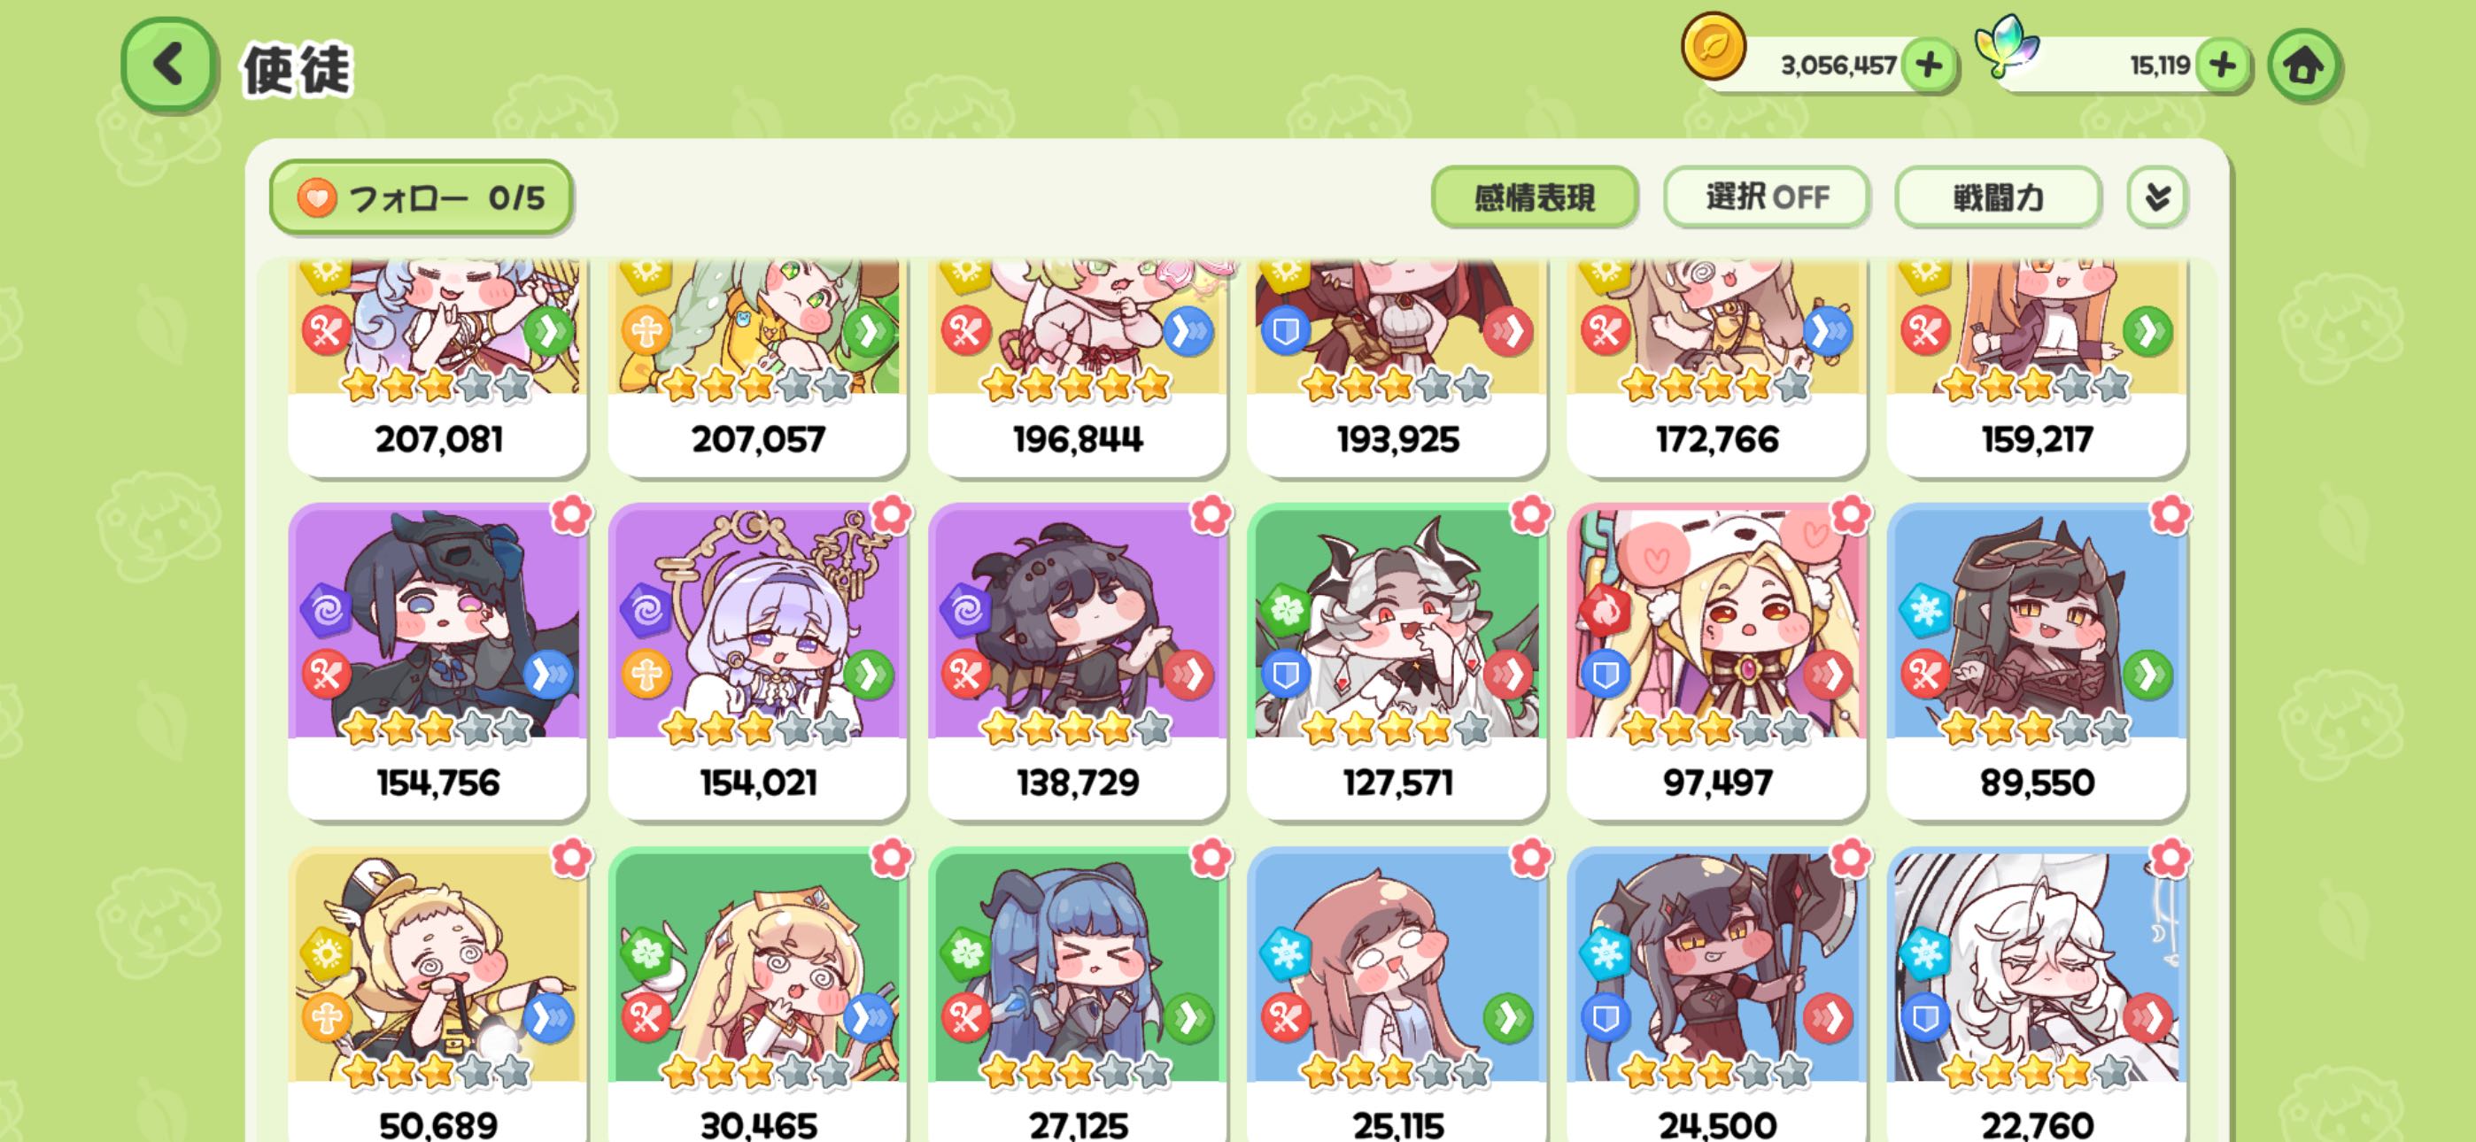2476x1142 pixels.
Task: Open the home screen icon
Action: coord(2304,66)
